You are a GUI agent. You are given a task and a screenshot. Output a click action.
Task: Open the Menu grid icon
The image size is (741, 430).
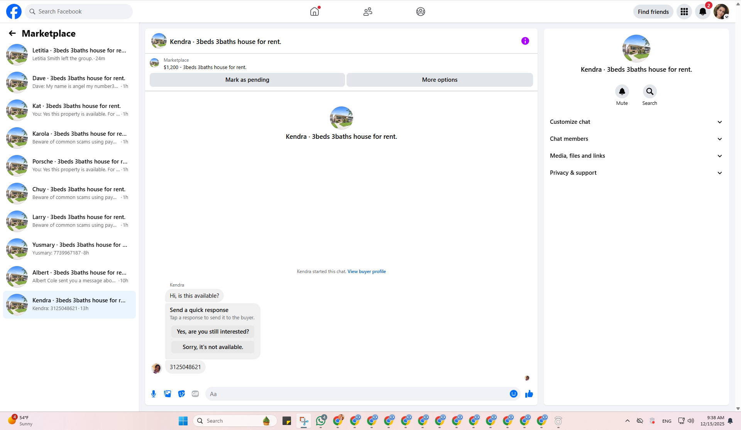point(684,12)
